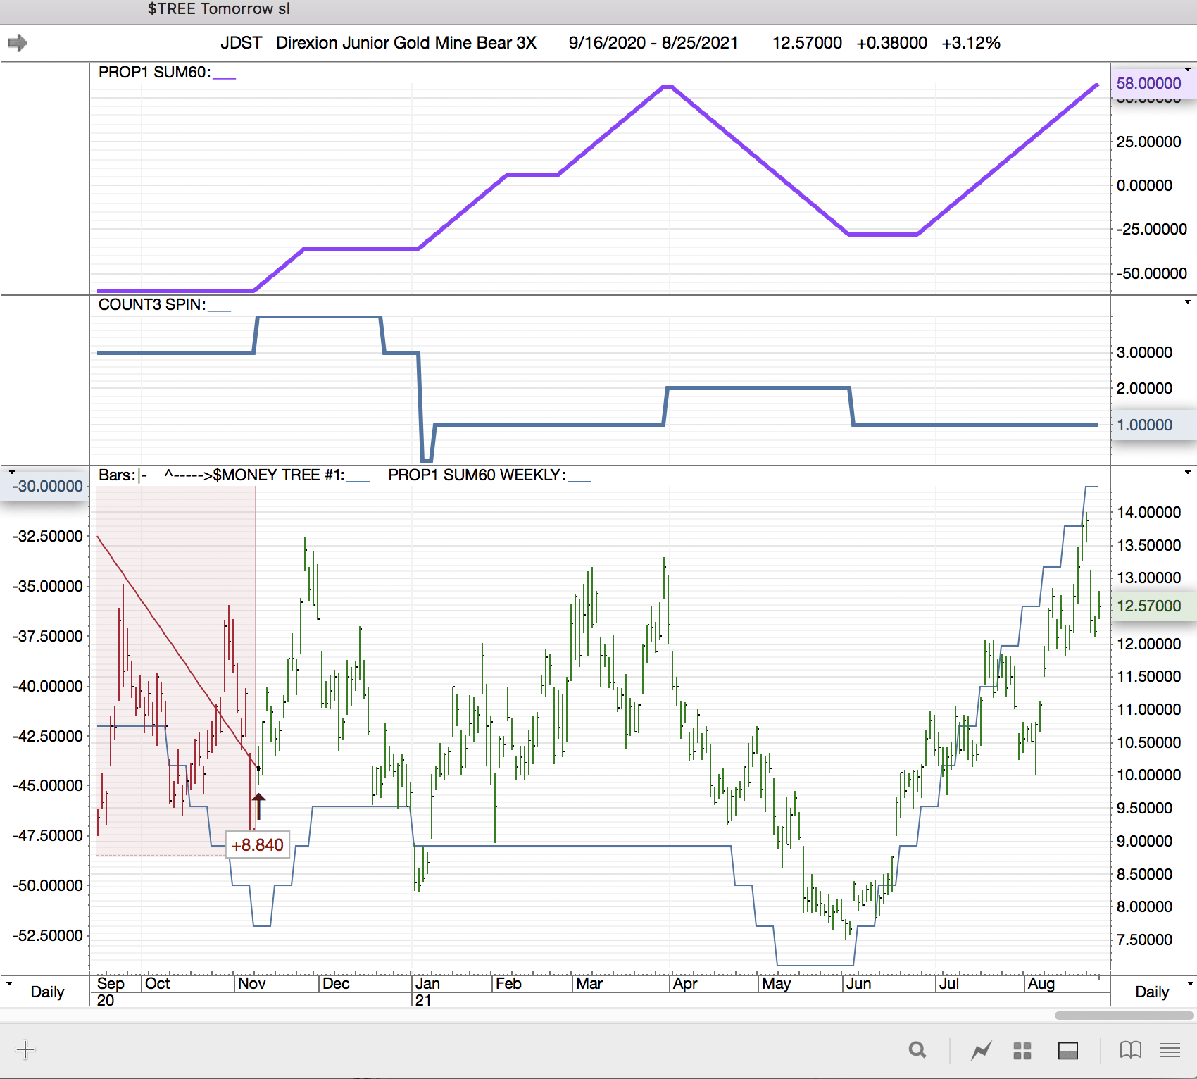Click the plus icon in the bottom bar

(x=25, y=1050)
